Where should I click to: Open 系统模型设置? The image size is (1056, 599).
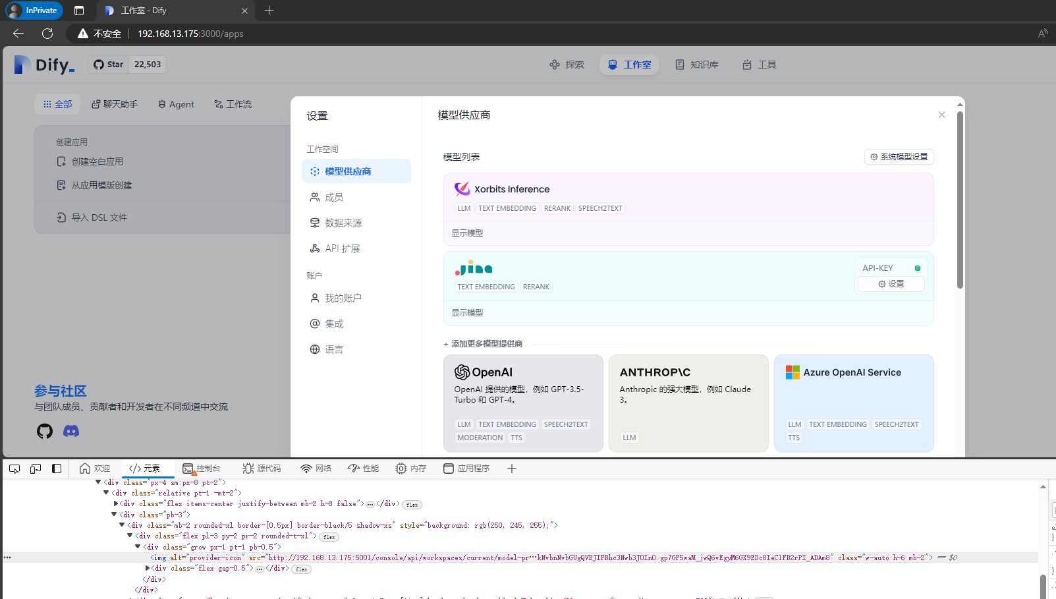899,157
